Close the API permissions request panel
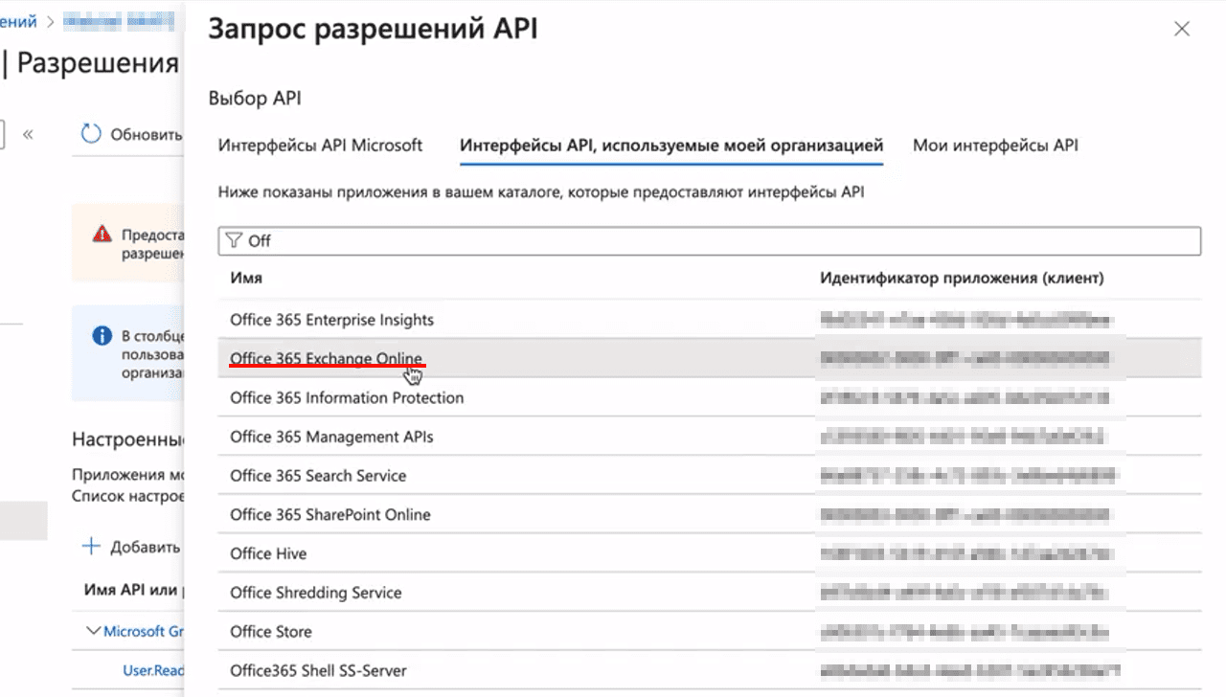 pyautogui.click(x=1182, y=29)
